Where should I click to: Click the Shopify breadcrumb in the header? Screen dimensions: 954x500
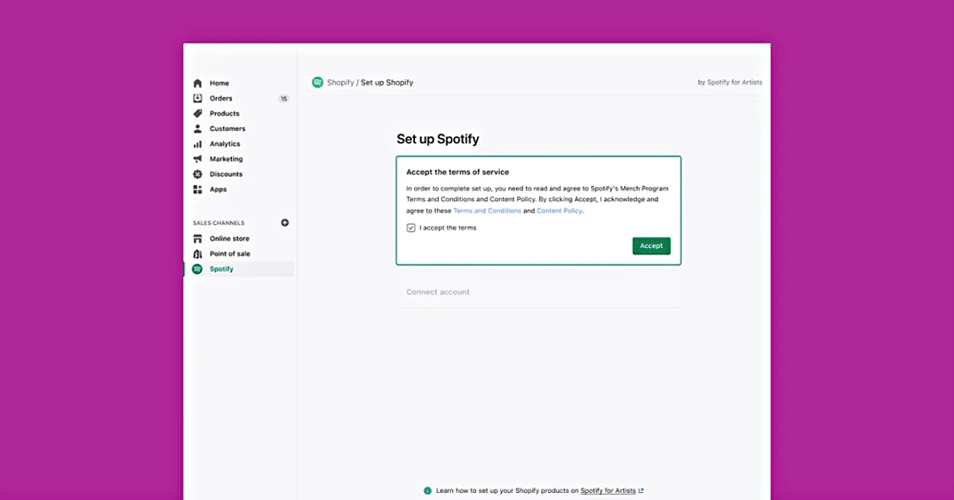(340, 83)
